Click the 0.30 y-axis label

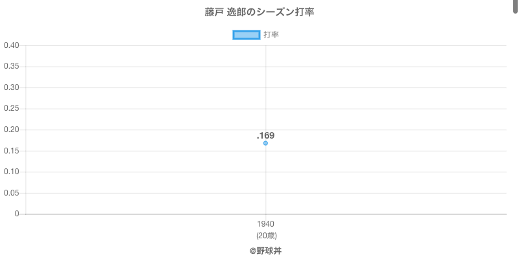click(x=11, y=87)
